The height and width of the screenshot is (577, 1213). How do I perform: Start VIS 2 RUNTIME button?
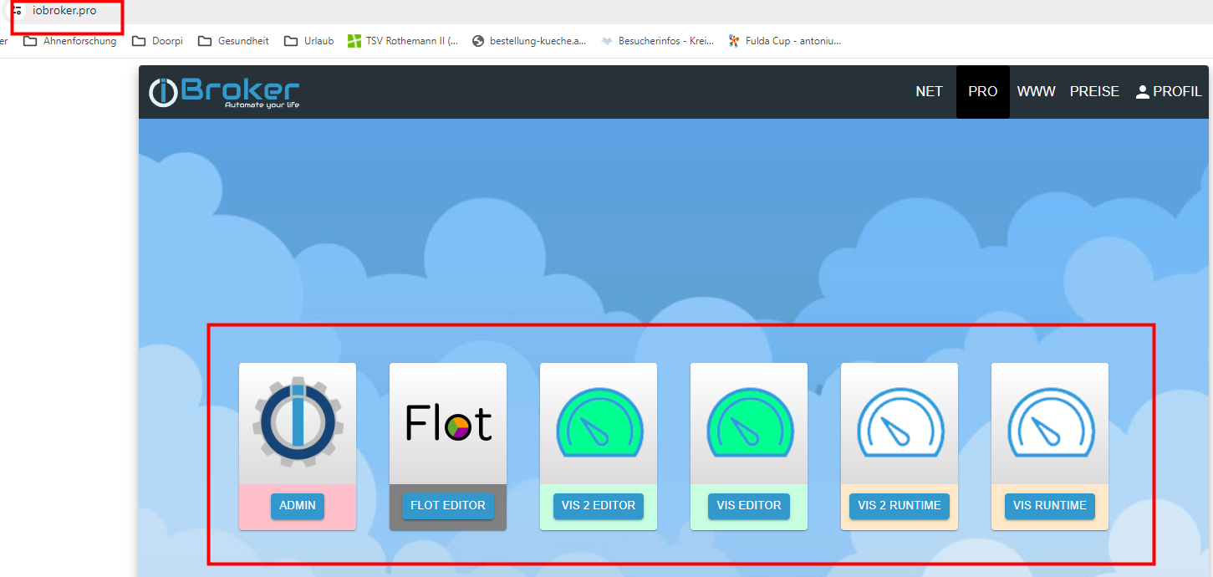point(900,506)
